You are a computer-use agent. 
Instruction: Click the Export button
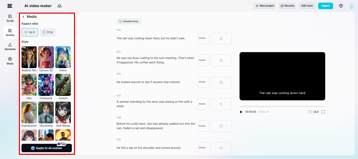325,6
